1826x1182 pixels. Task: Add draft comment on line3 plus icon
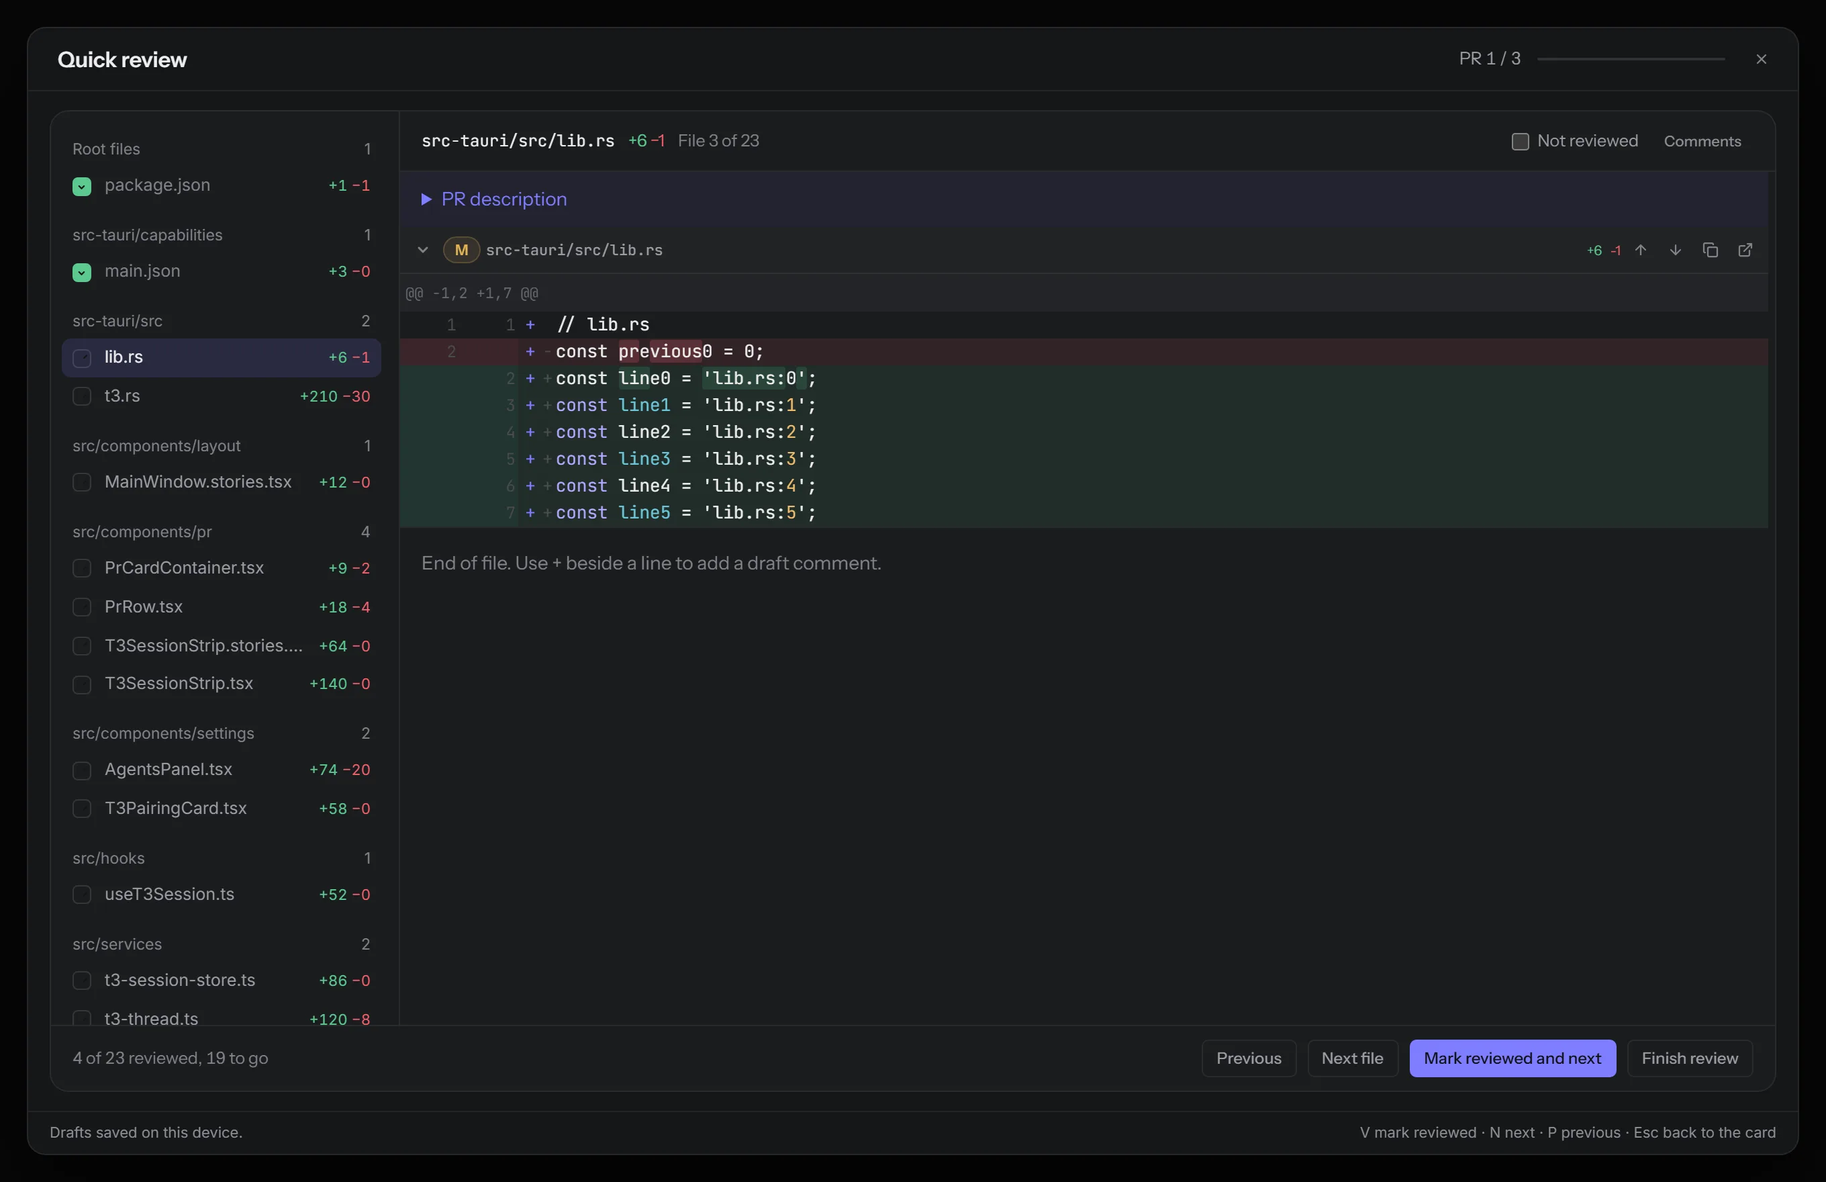[530, 459]
